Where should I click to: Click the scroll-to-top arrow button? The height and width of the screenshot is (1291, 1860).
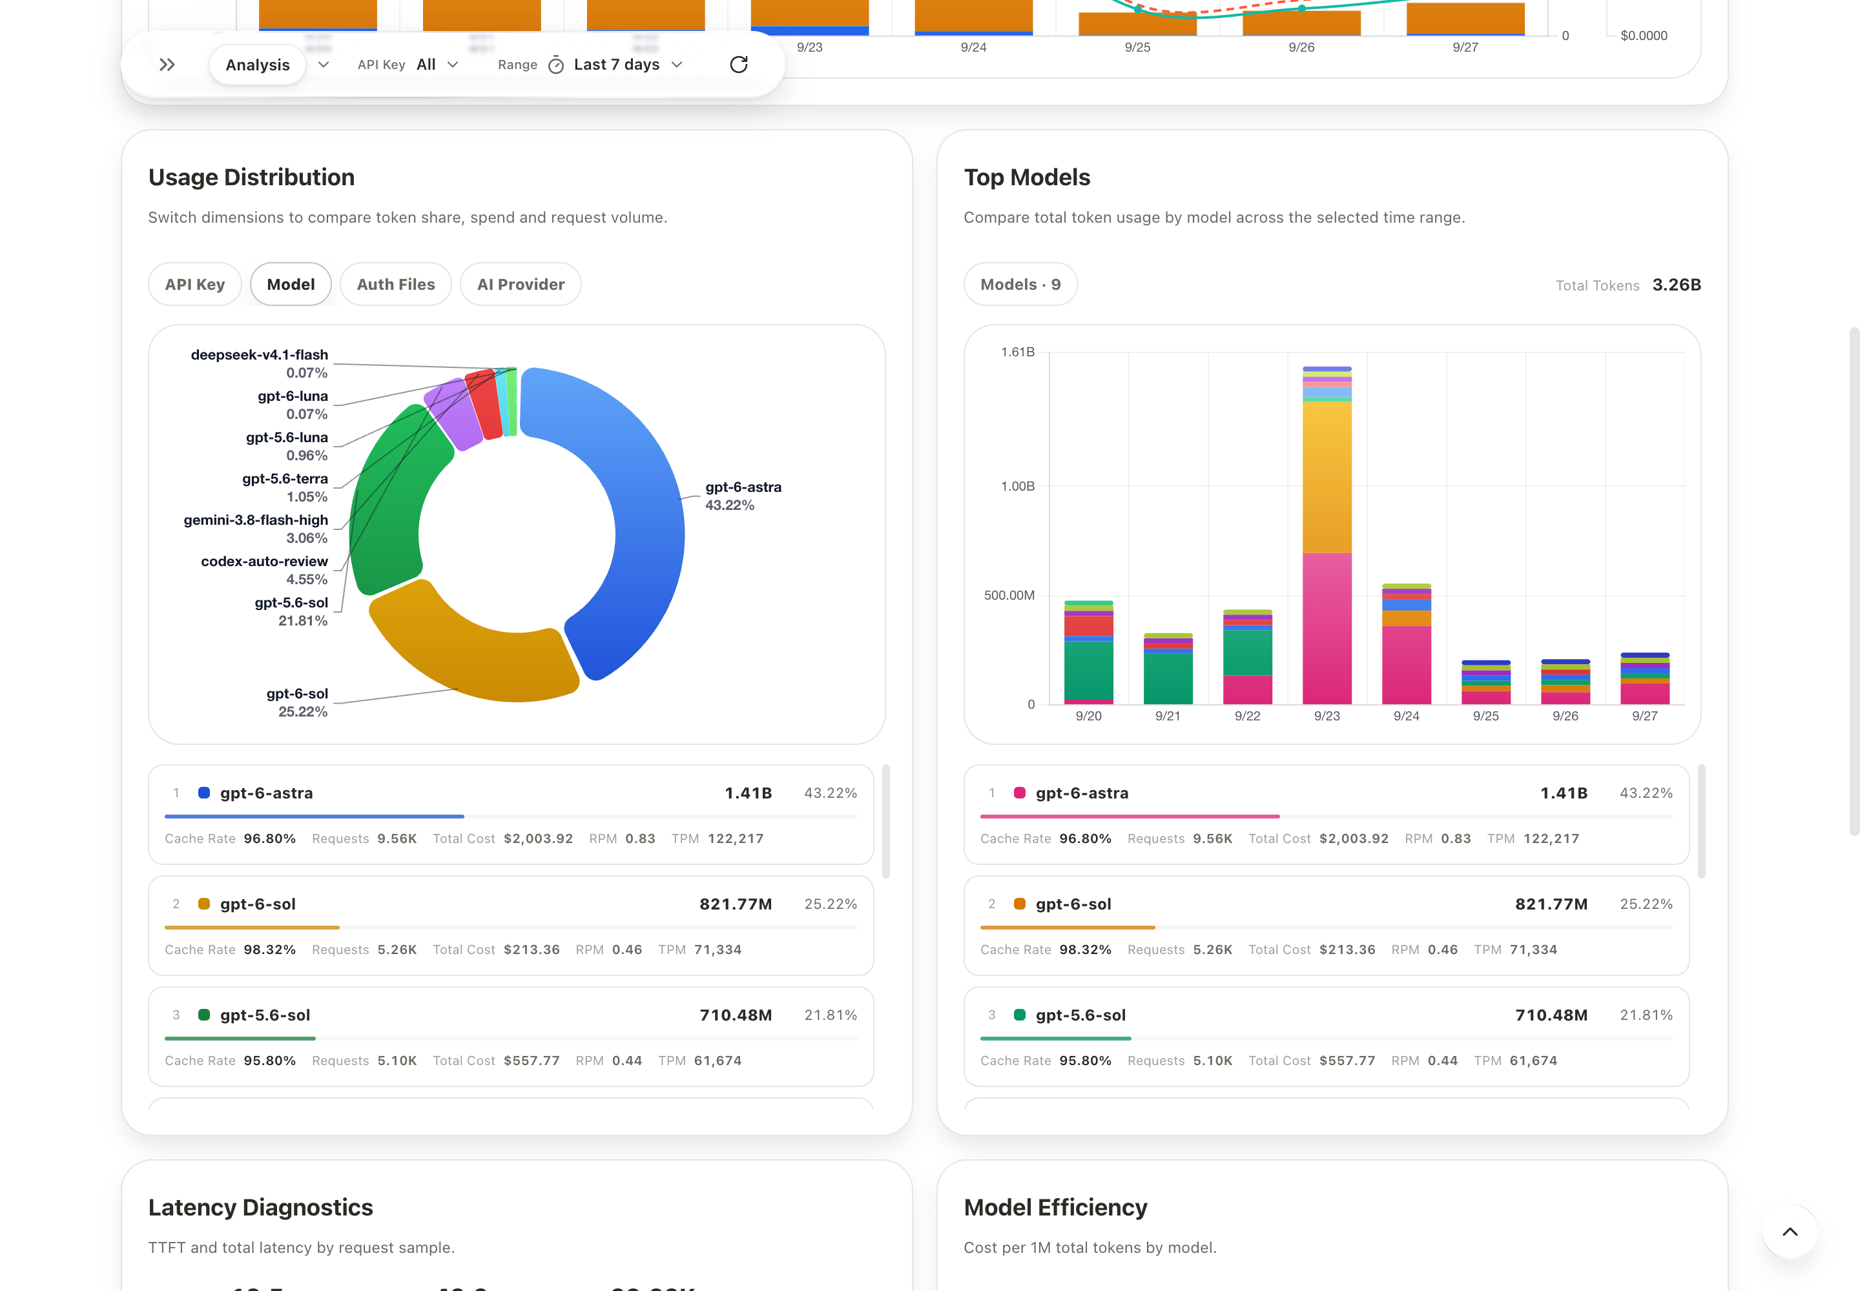click(1790, 1232)
